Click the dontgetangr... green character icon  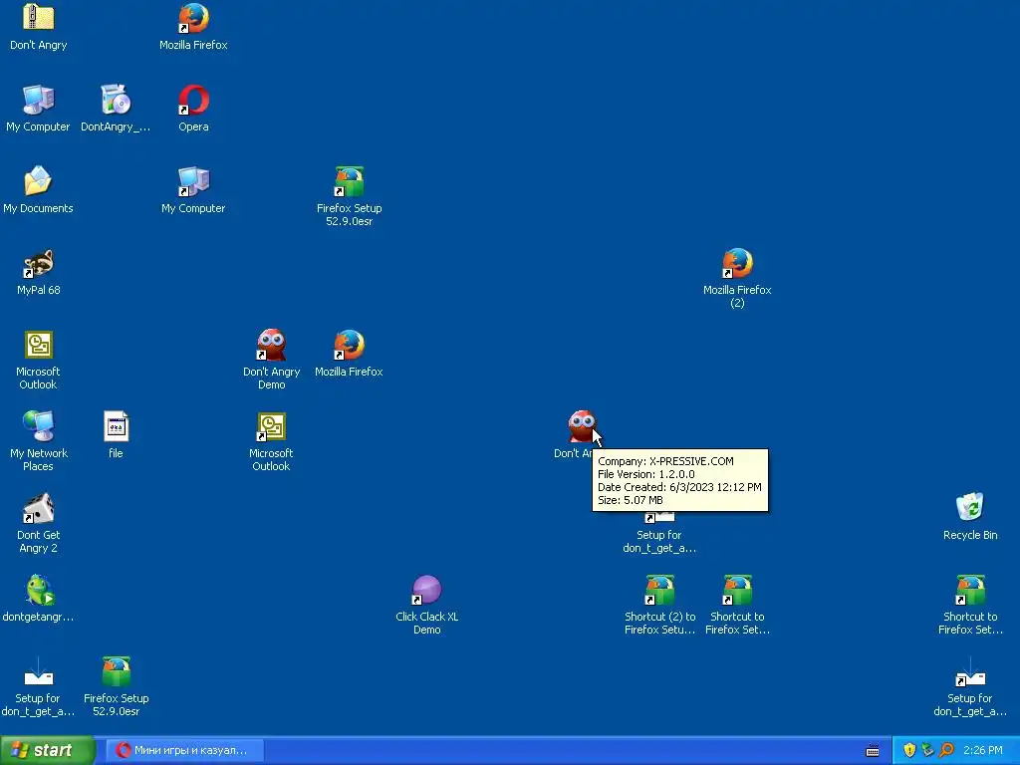coord(39,590)
